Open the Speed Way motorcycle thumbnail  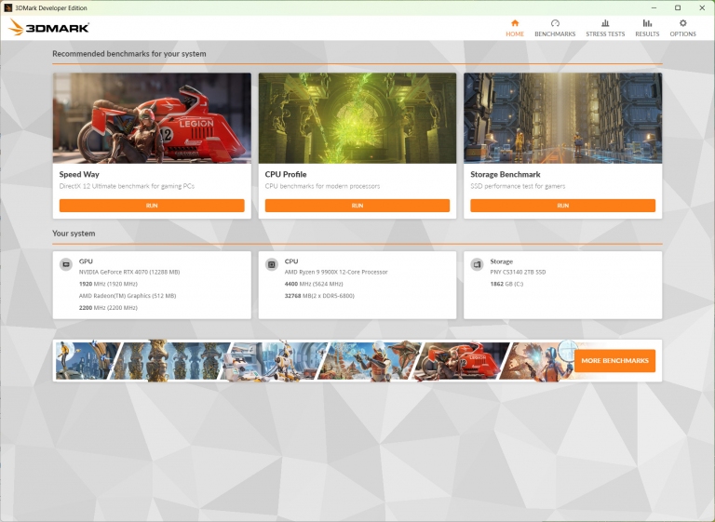pyautogui.click(x=152, y=118)
